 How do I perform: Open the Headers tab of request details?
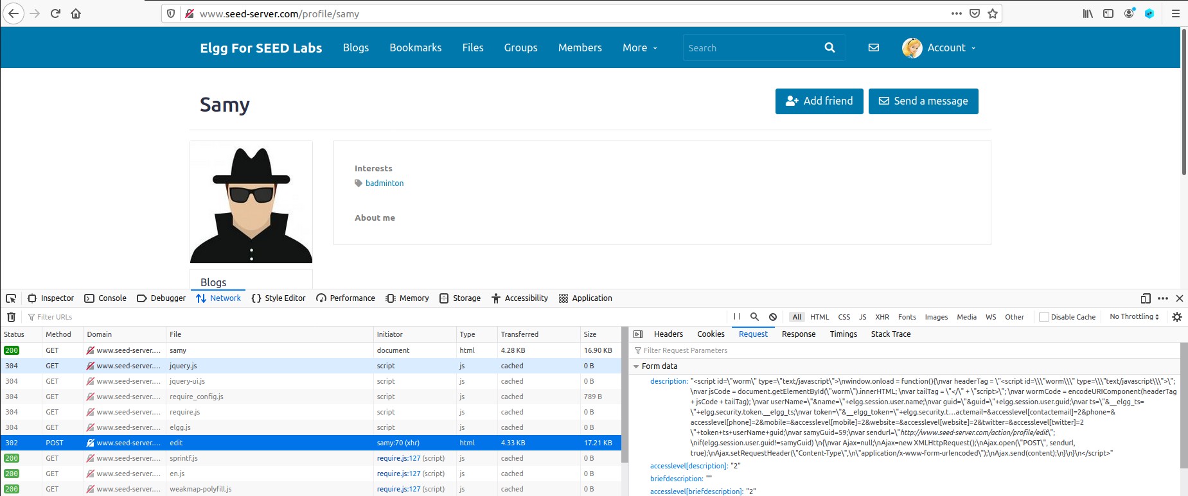pyautogui.click(x=668, y=334)
